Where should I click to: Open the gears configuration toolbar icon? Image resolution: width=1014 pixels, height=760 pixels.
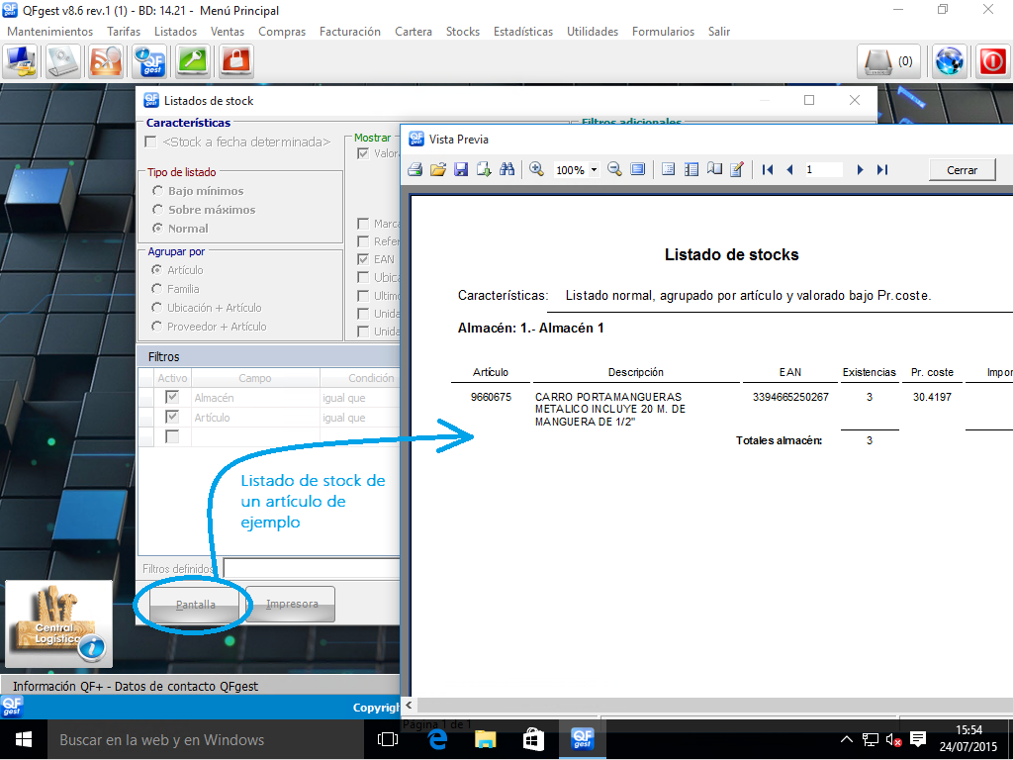point(62,62)
